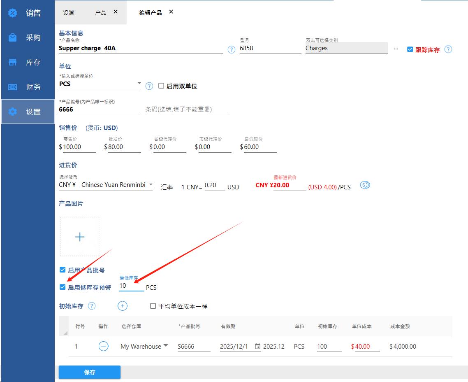Toggle the 启用低库存预警 checkbox
The image size is (468, 382).
tap(63, 287)
